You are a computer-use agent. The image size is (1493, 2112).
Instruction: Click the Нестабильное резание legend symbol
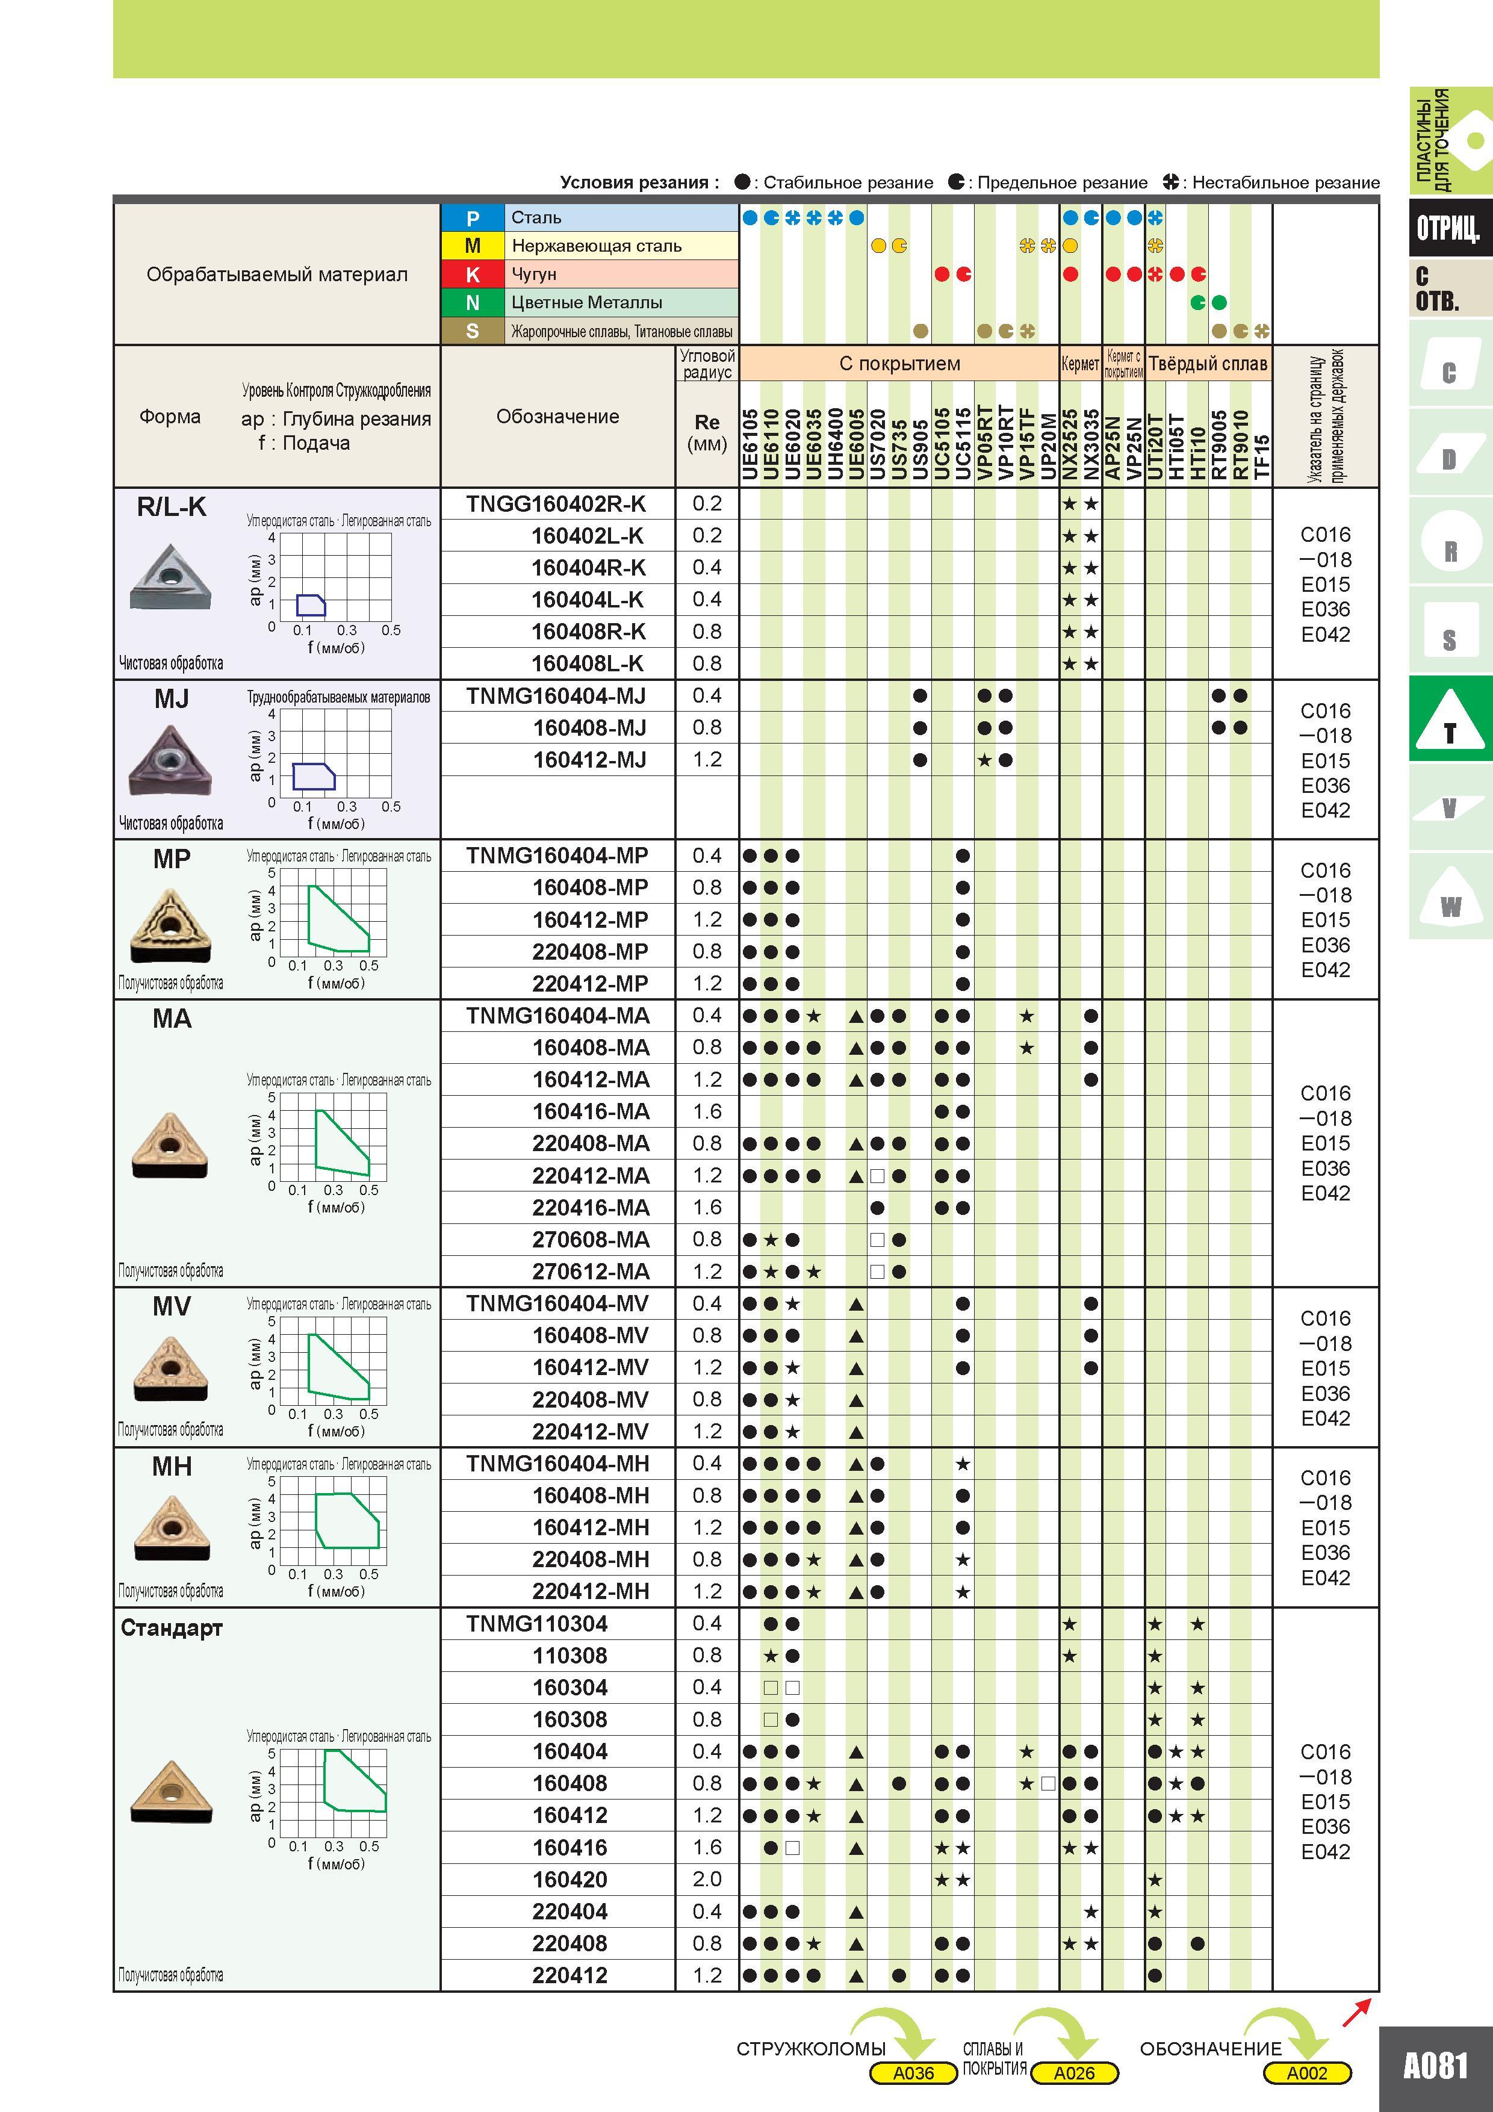(x=1170, y=182)
